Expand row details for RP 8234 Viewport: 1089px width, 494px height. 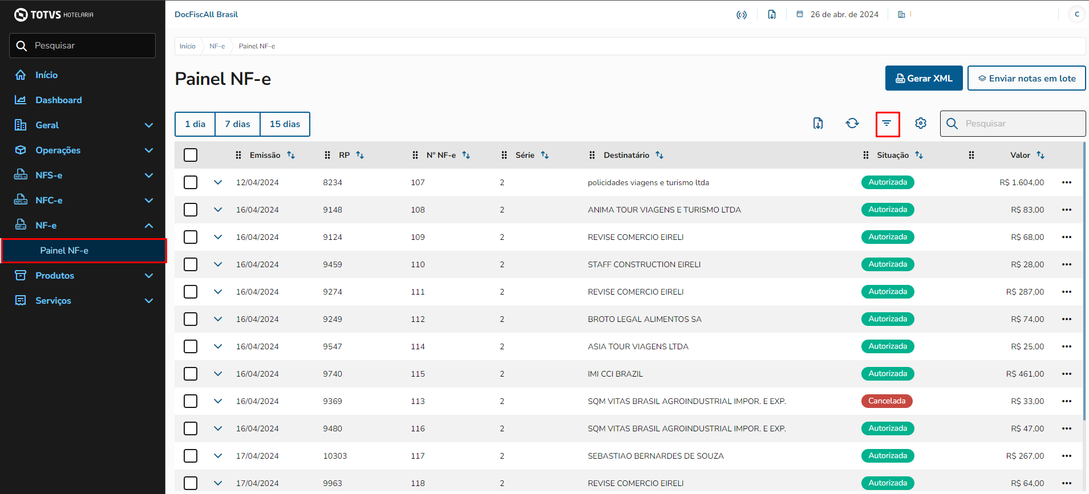[x=218, y=182]
